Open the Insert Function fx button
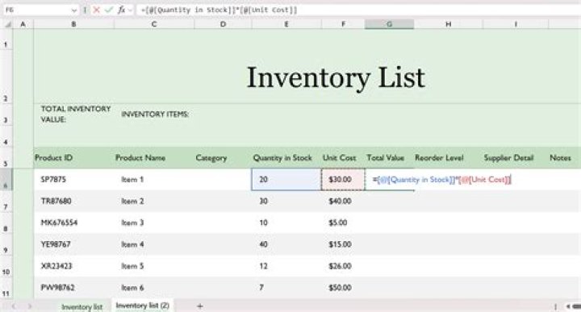581x312 pixels. [121, 10]
